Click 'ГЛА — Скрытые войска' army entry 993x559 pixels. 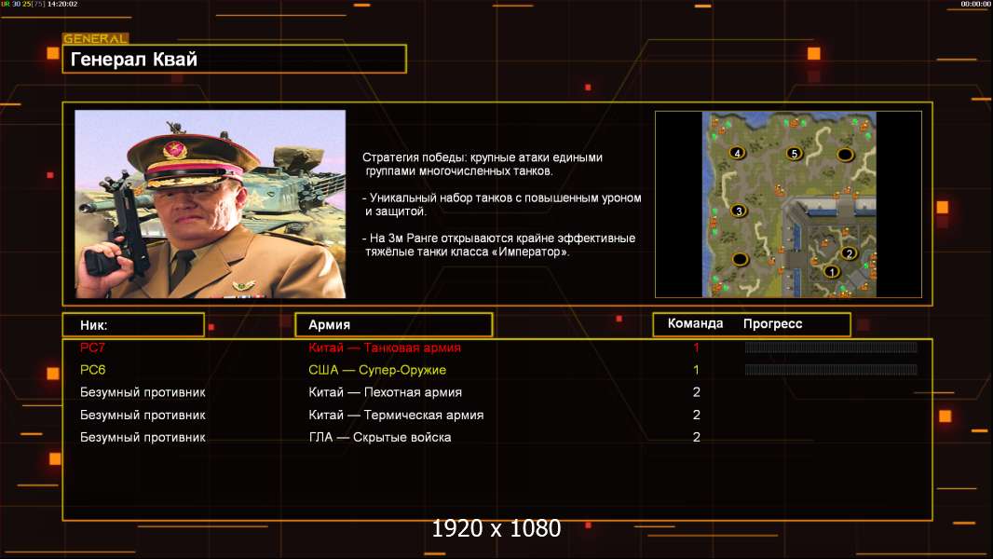pyautogui.click(x=379, y=438)
